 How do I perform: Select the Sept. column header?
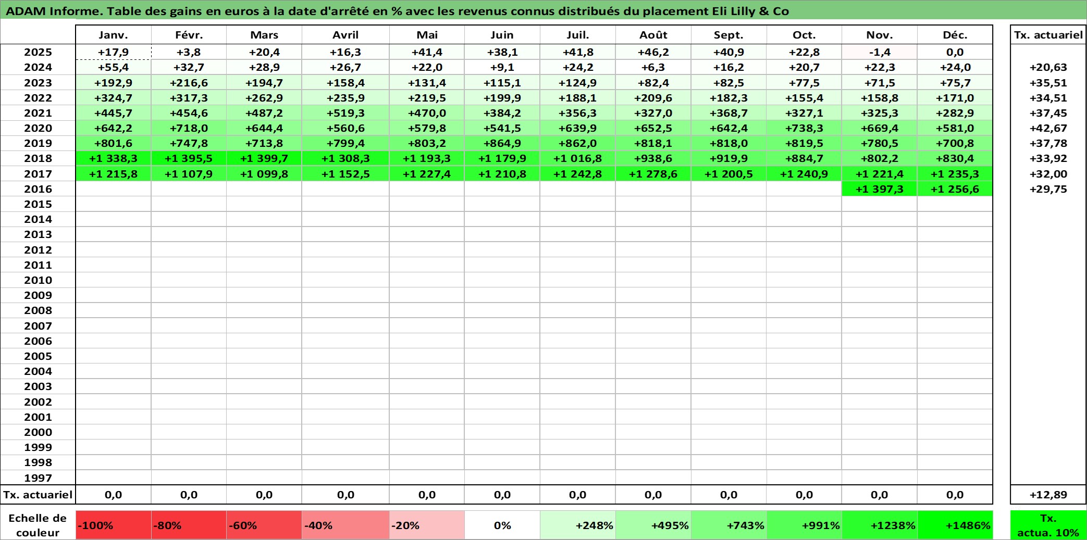729,35
